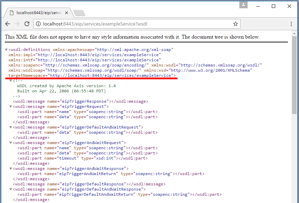
Task: Click the eipTriggerDefaultResponse message line
Action: click(89, 184)
